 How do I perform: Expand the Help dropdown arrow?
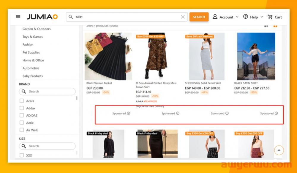point(262,17)
